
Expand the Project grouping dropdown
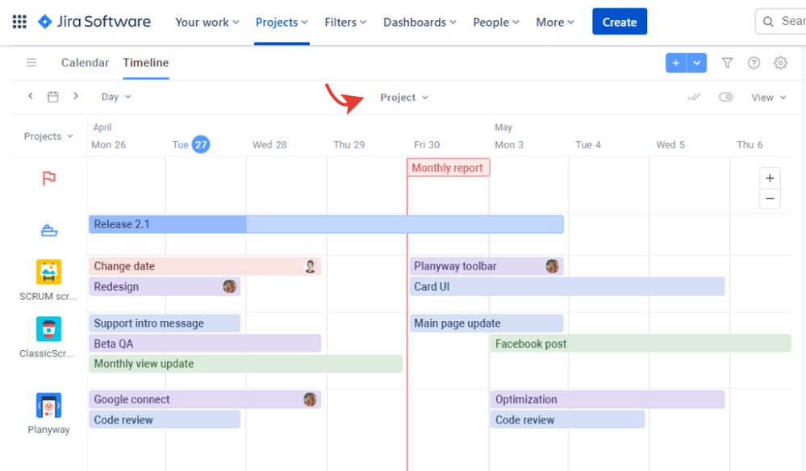click(x=403, y=97)
